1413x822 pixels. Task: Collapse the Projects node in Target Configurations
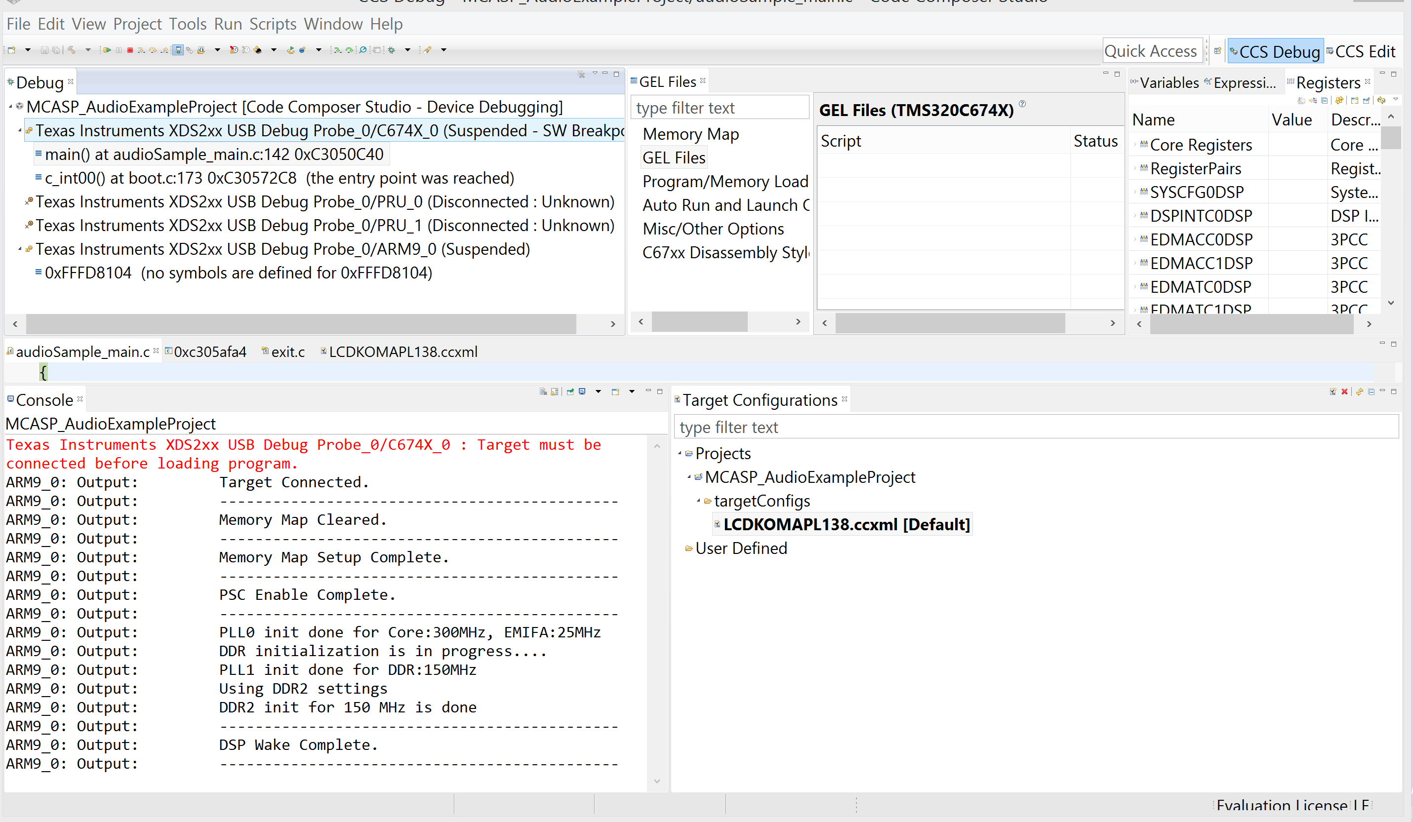point(680,453)
